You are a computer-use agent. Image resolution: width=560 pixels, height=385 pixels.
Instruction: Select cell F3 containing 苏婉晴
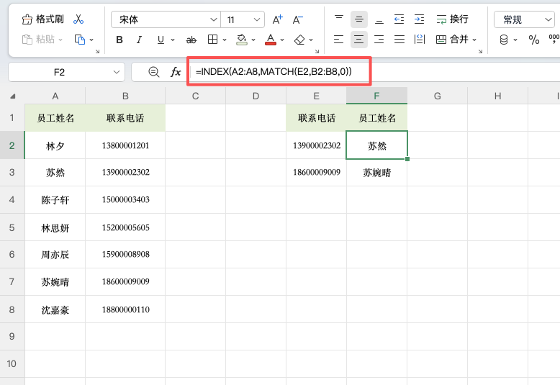[376, 173]
